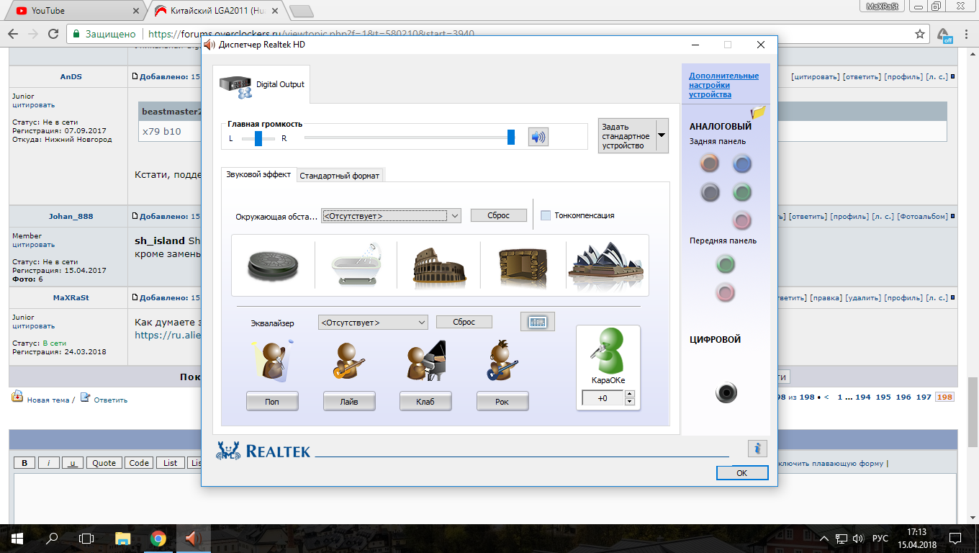The height and width of the screenshot is (553, 979).
Task: Open File Explorer from the taskbar
Action: point(123,538)
